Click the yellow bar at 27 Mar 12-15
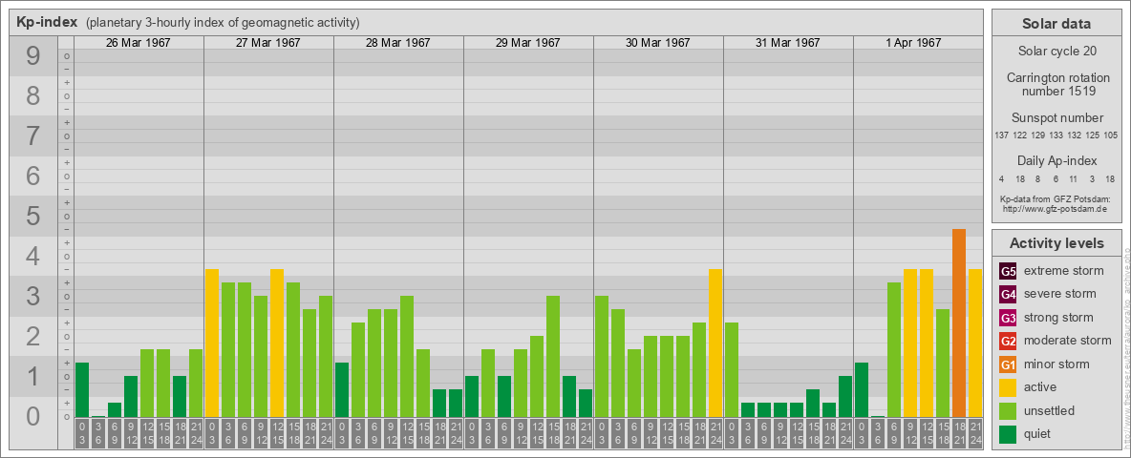Viewport: 1131px width, 458px height. tap(277, 343)
